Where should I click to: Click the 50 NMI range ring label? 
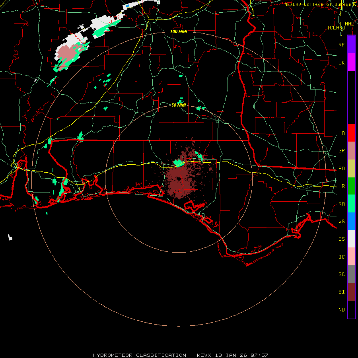pyautogui.click(x=179, y=105)
